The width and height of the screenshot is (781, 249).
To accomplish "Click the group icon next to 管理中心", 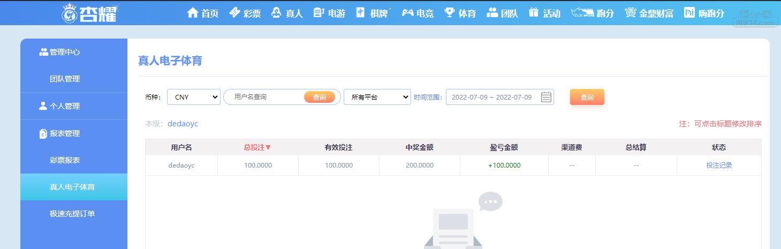I will coord(43,52).
